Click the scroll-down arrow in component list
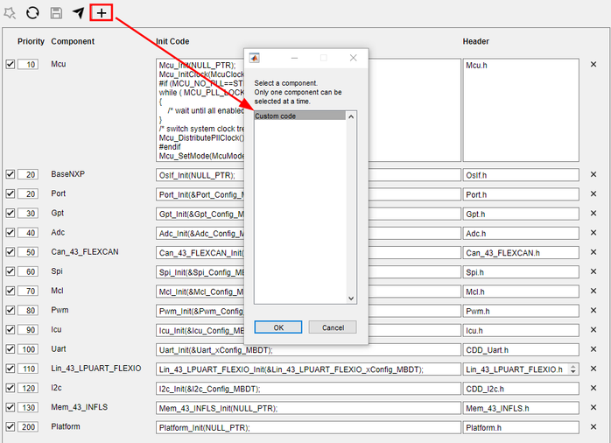This screenshot has height=443, width=611. click(351, 299)
